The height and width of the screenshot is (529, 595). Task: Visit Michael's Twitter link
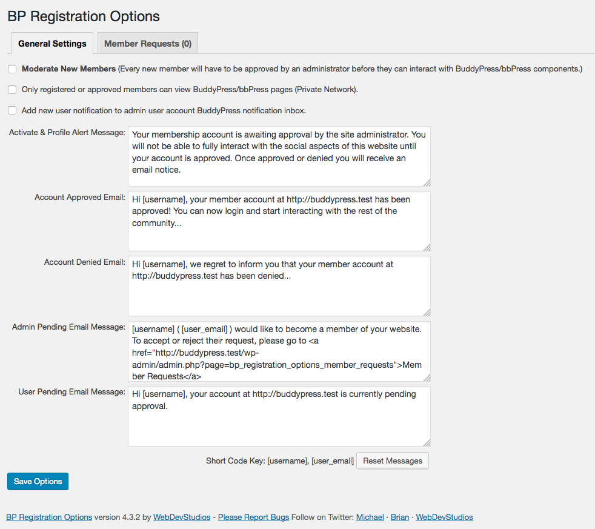(370, 517)
